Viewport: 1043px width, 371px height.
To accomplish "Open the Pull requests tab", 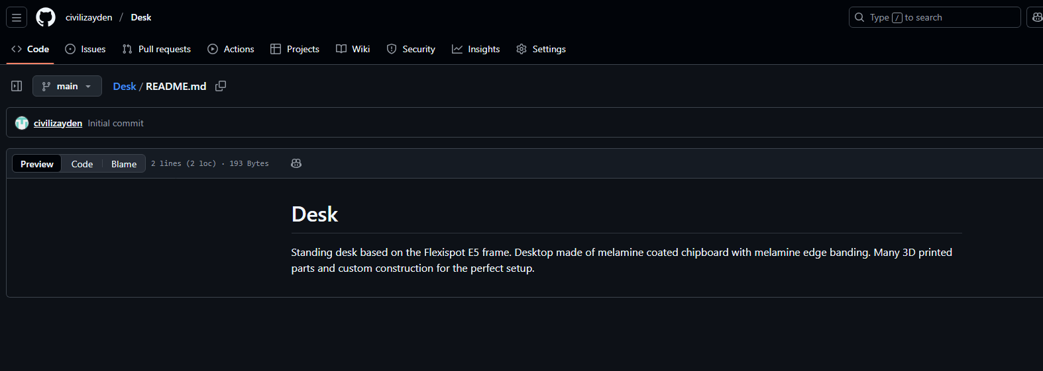I will [x=156, y=49].
